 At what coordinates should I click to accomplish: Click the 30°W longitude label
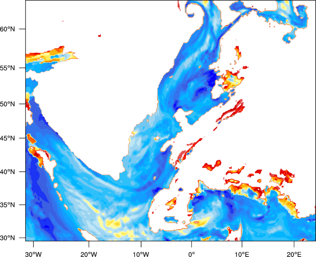pos(34,254)
